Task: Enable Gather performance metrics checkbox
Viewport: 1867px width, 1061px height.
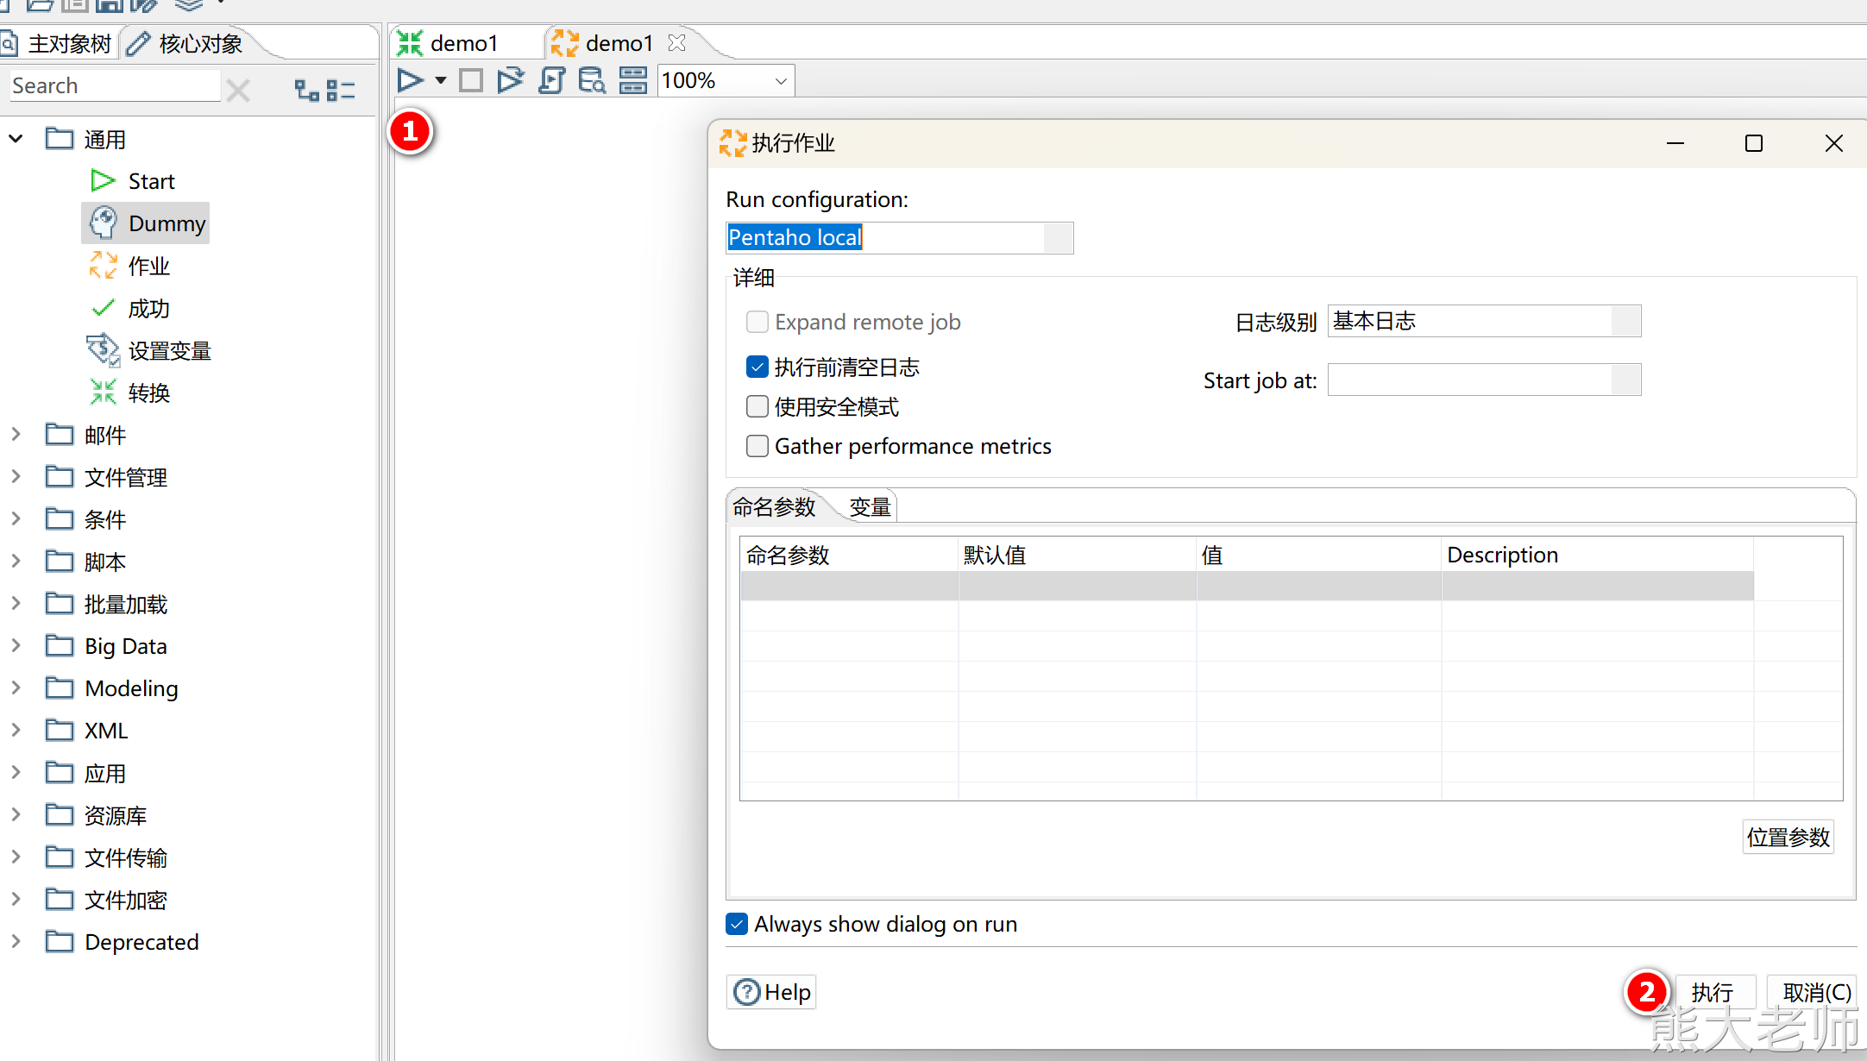Action: point(757,446)
